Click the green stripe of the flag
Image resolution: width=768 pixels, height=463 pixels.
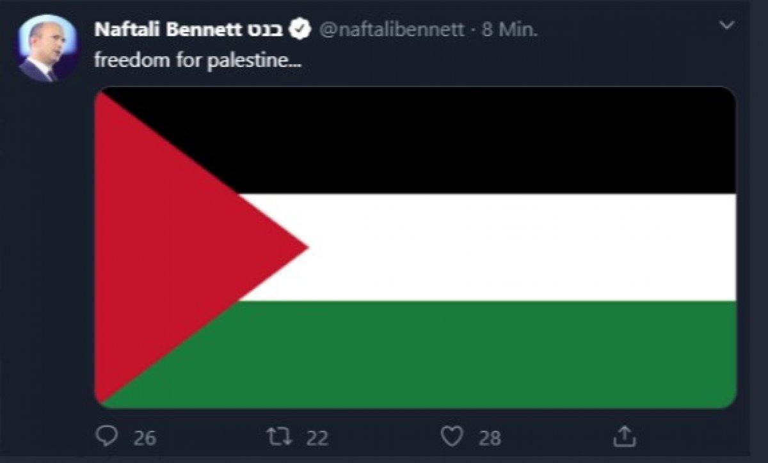tap(486, 354)
